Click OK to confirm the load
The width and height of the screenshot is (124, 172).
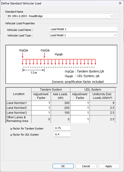(x=63, y=166)
